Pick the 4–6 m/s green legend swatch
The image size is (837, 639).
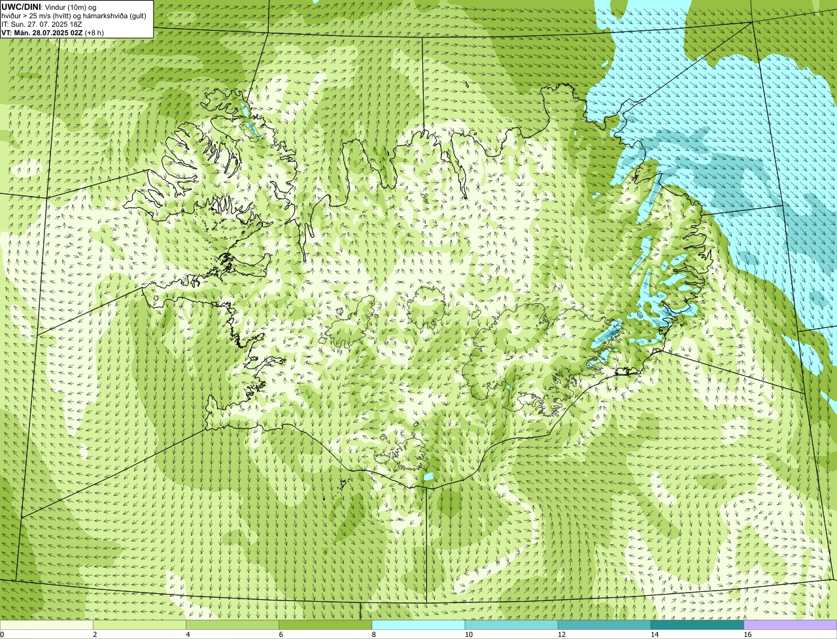(232, 625)
